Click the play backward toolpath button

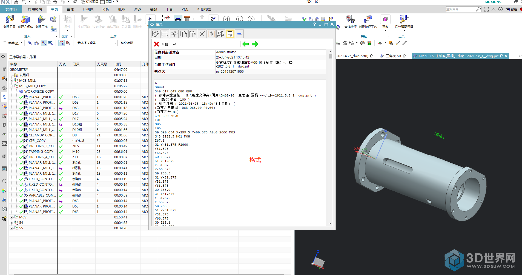(x=226, y=19)
